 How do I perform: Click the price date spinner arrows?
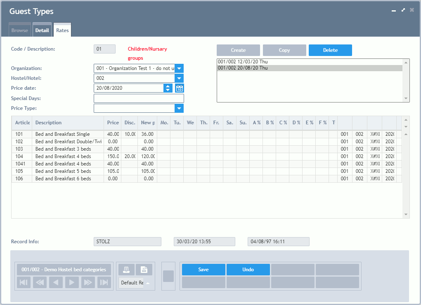coord(168,88)
